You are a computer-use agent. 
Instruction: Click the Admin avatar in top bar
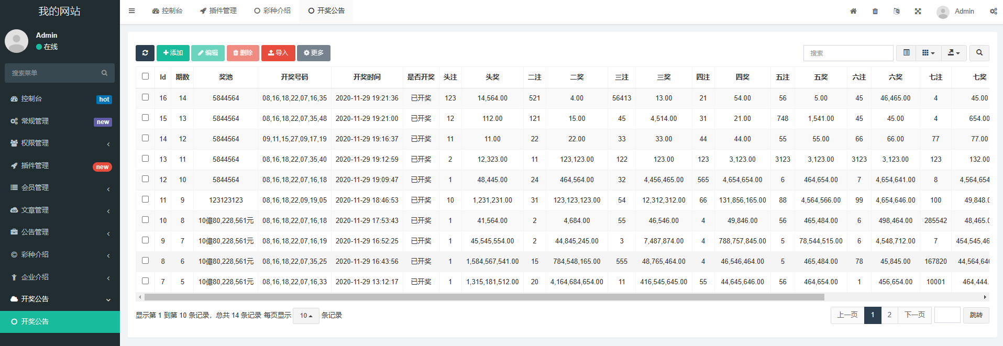pyautogui.click(x=943, y=12)
